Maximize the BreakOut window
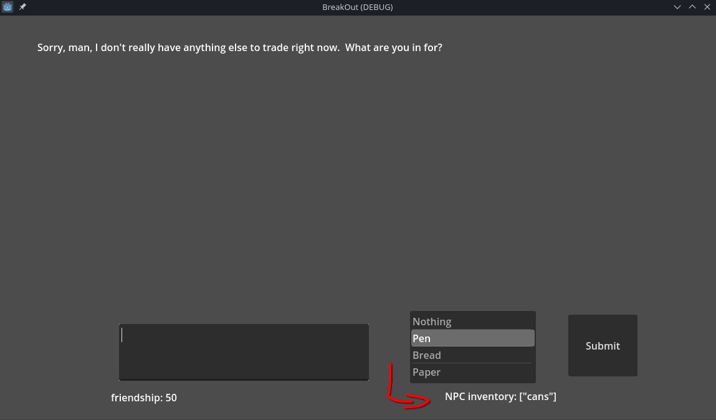The width and height of the screenshot is (716, 420). click(692, 7)
